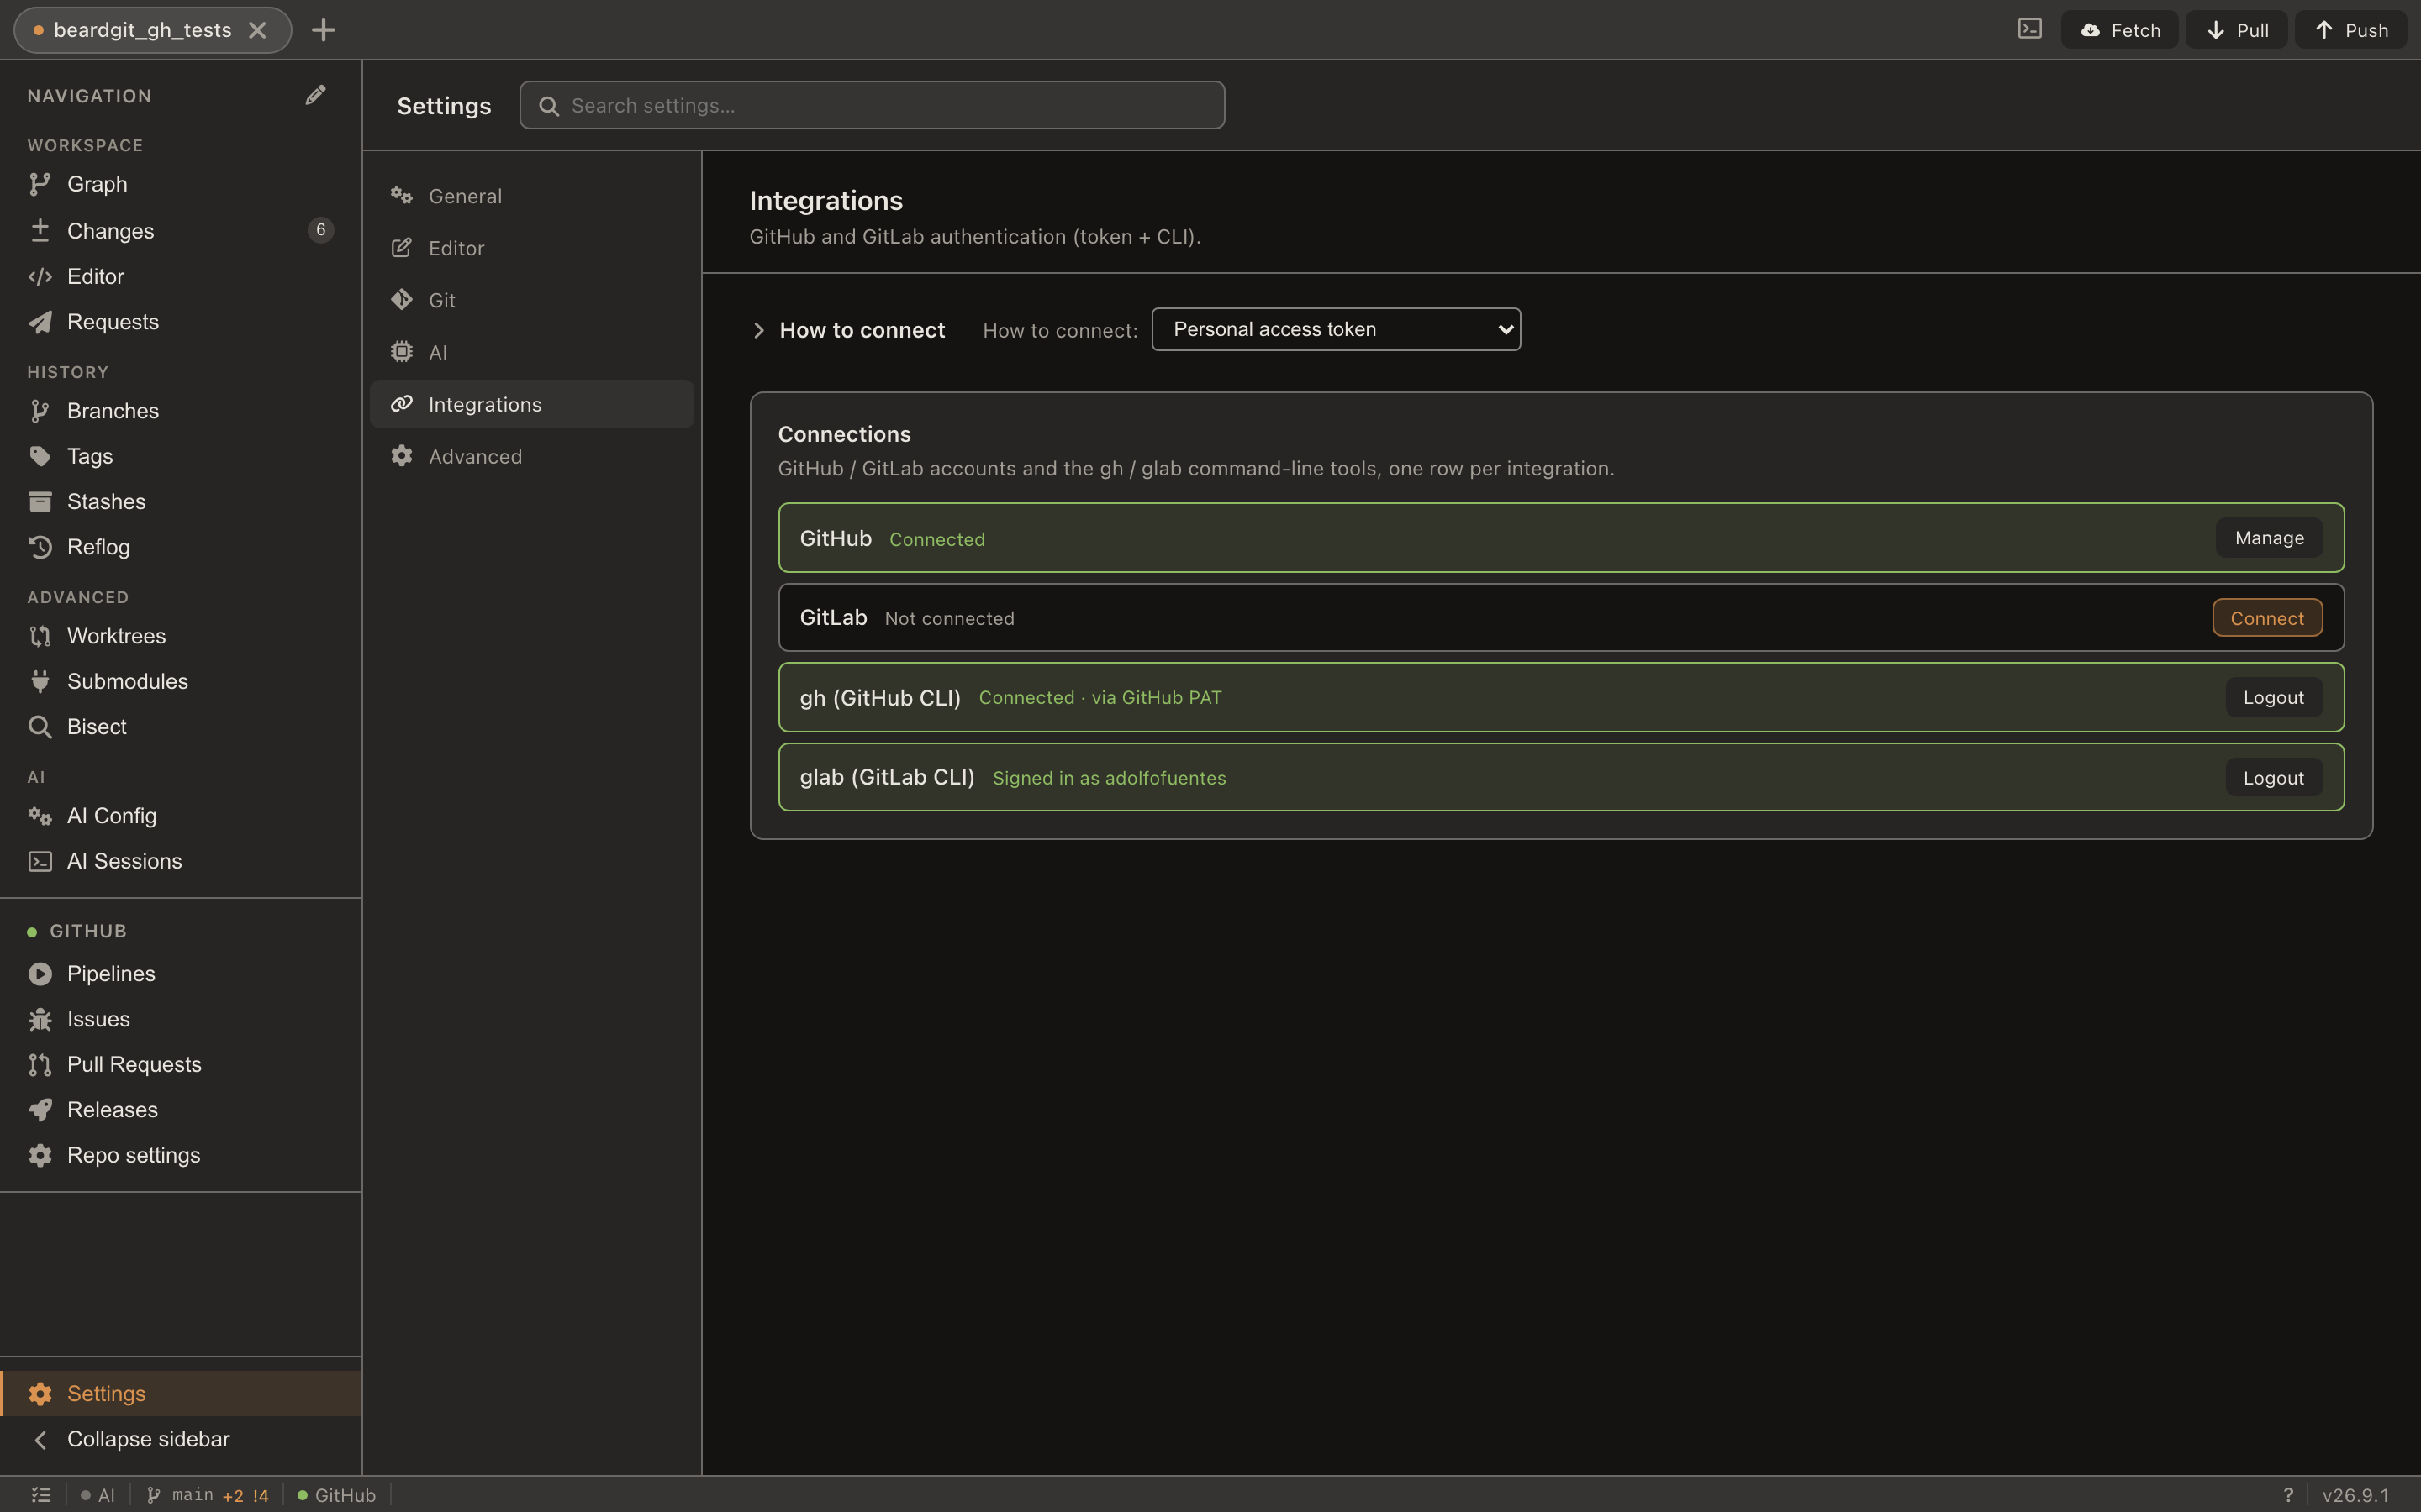
Task: Open Pipelines play icon
Action: [40, 974]
